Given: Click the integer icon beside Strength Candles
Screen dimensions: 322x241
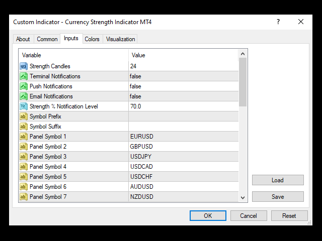Looking at the screenshot, I should tap(24, 66).
